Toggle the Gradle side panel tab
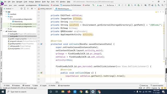 [166, 12]
